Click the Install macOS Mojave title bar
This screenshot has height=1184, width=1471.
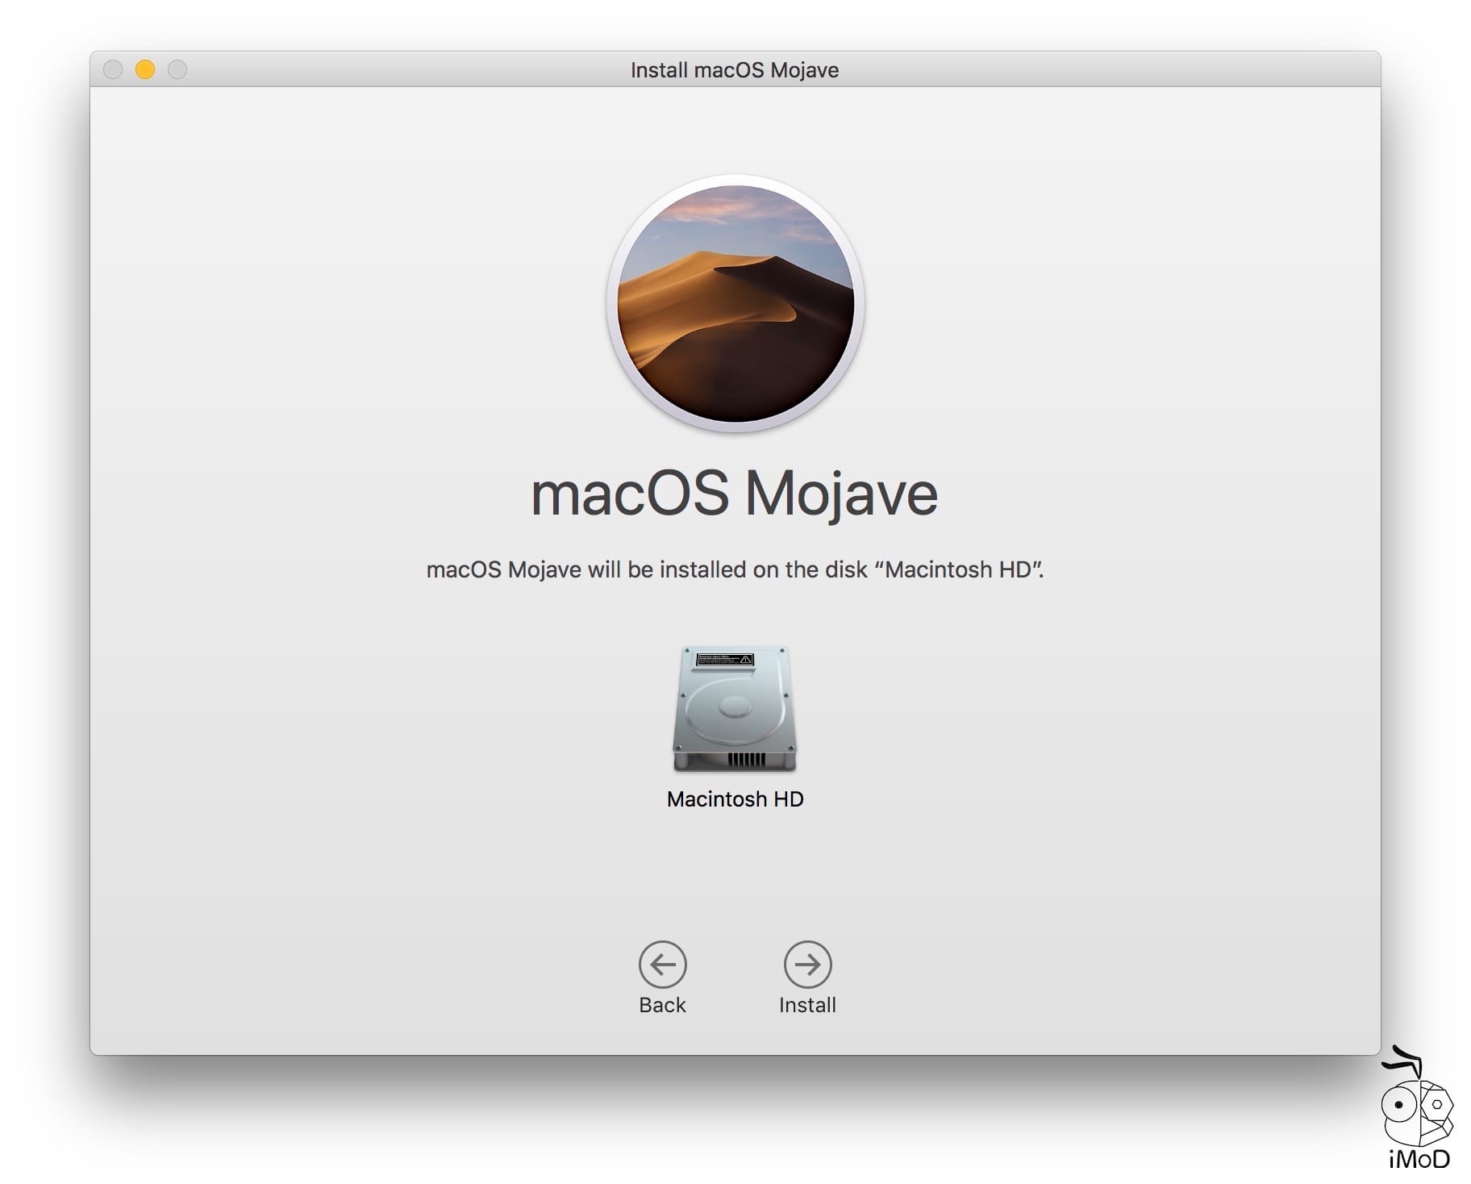coord(735,69)
